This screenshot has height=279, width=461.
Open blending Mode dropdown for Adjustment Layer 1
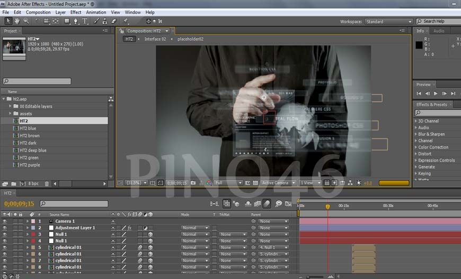(195, 228)
